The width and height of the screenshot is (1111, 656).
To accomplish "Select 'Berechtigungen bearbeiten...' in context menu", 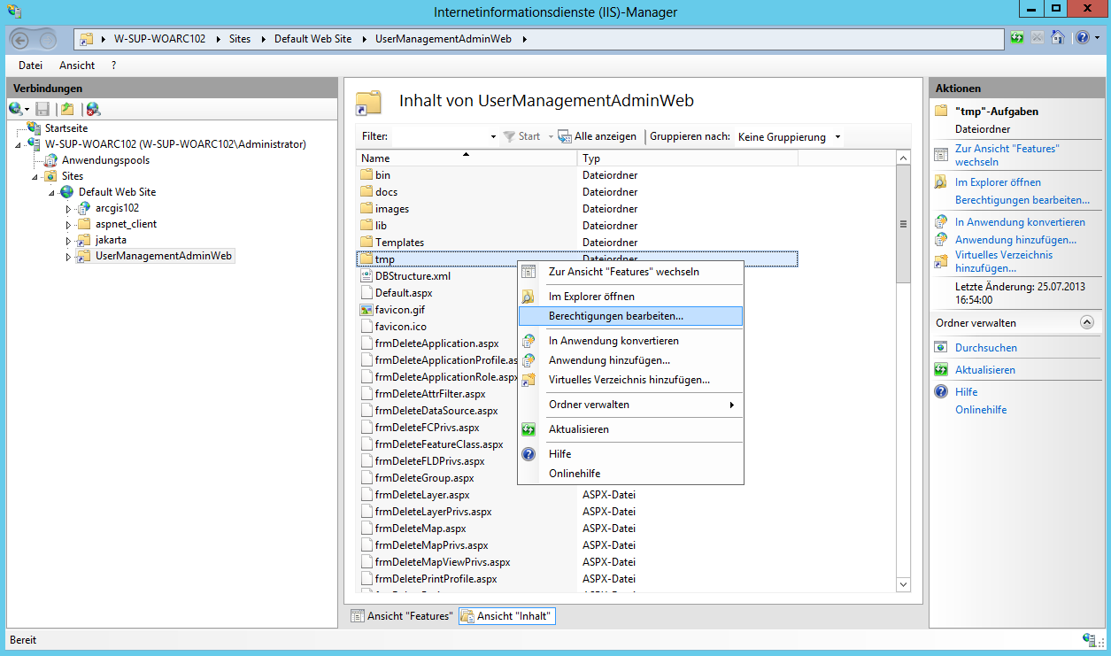I will (615, 316).
